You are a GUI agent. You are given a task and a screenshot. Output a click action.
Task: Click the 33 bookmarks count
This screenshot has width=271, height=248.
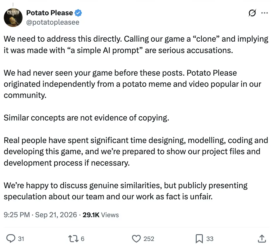tap(210, 239)
